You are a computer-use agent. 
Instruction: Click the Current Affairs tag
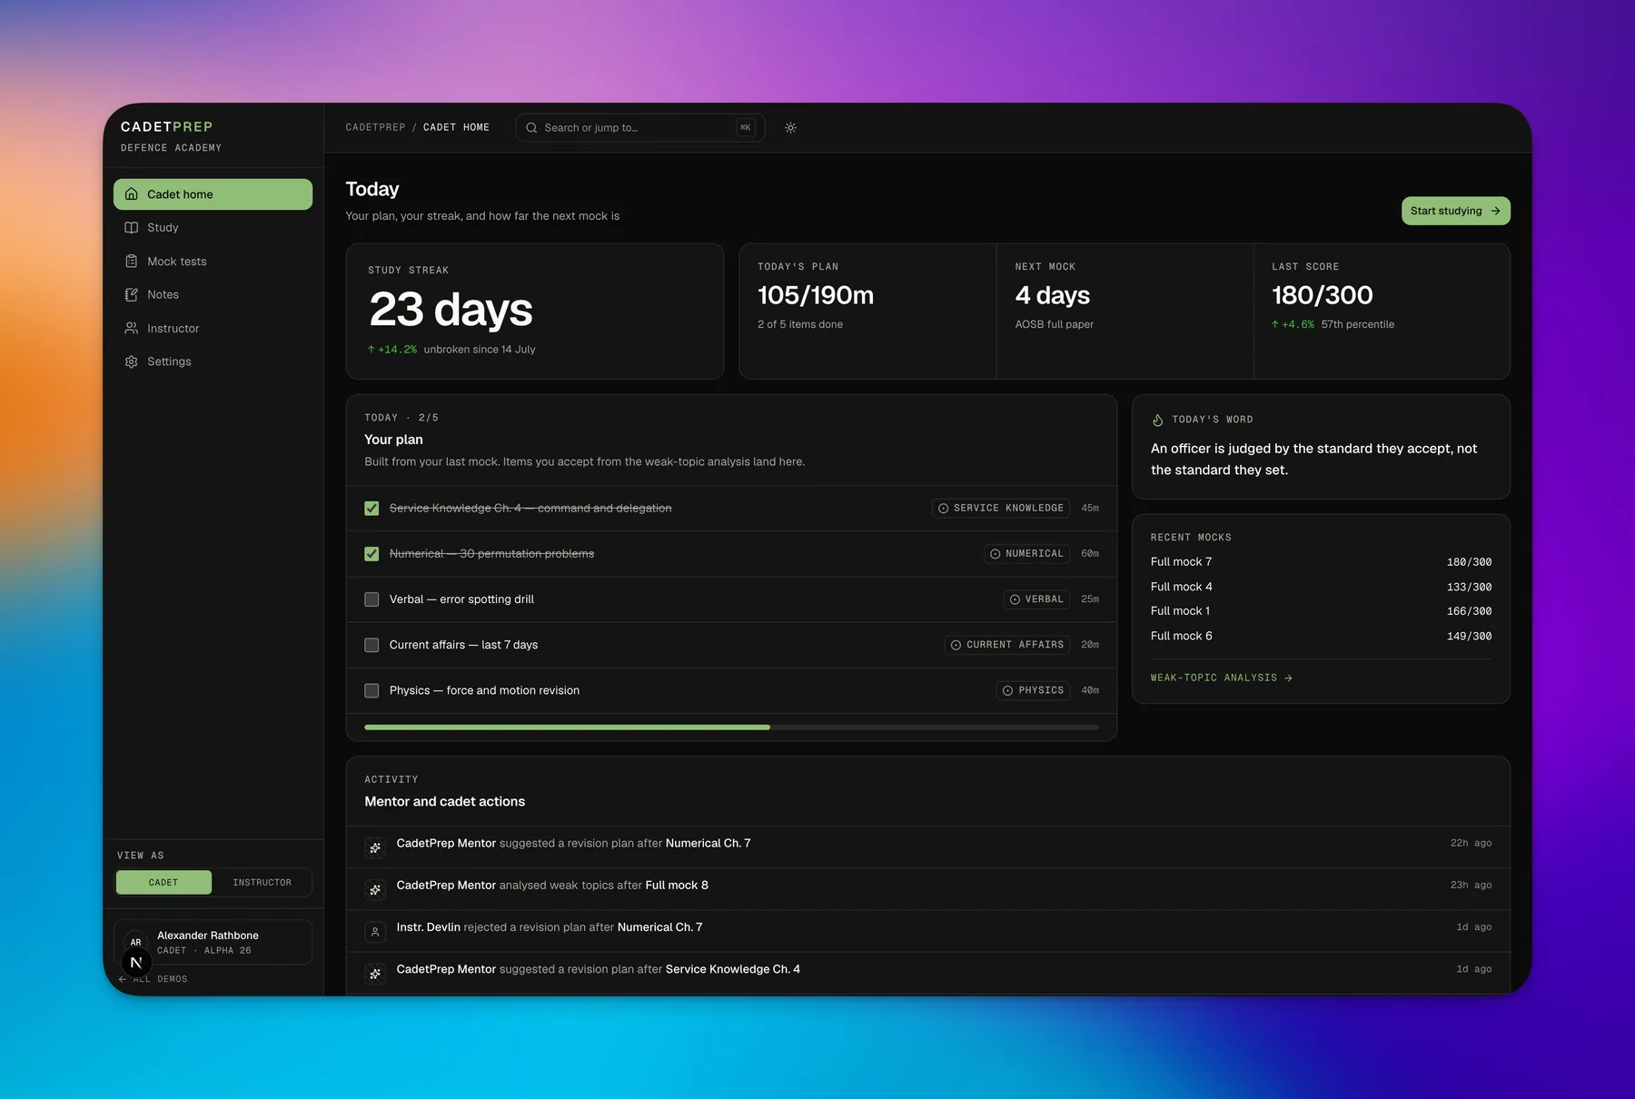(1007, 645)
